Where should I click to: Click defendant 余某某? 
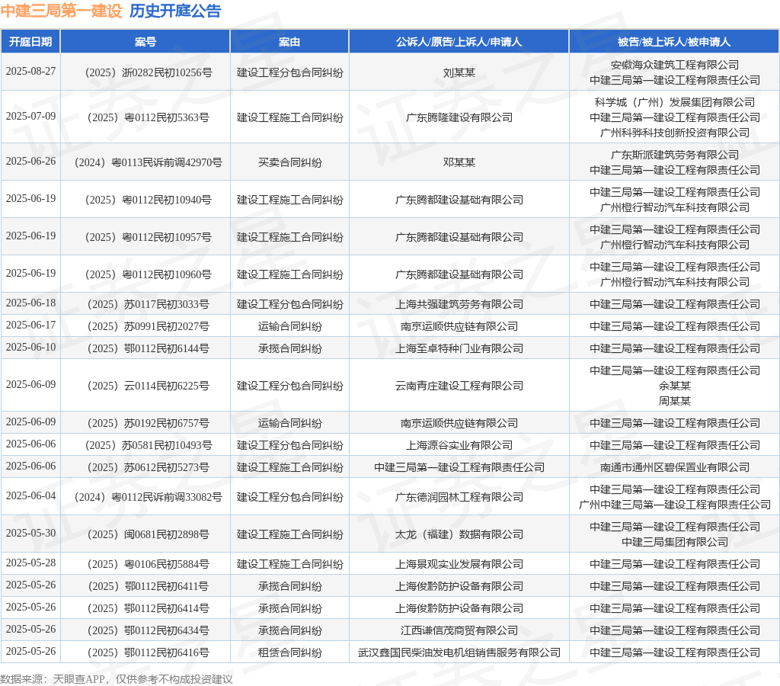point(675,386)
